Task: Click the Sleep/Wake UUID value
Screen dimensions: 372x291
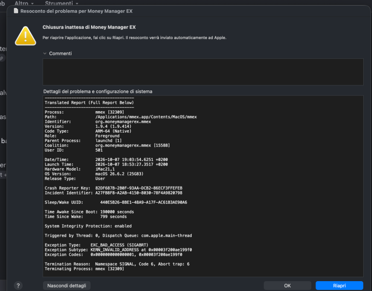Action: (x=144, y=202)
